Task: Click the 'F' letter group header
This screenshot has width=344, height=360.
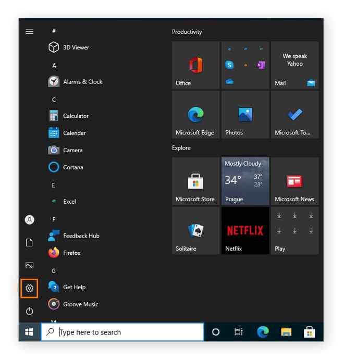Action: coord(54,219)
